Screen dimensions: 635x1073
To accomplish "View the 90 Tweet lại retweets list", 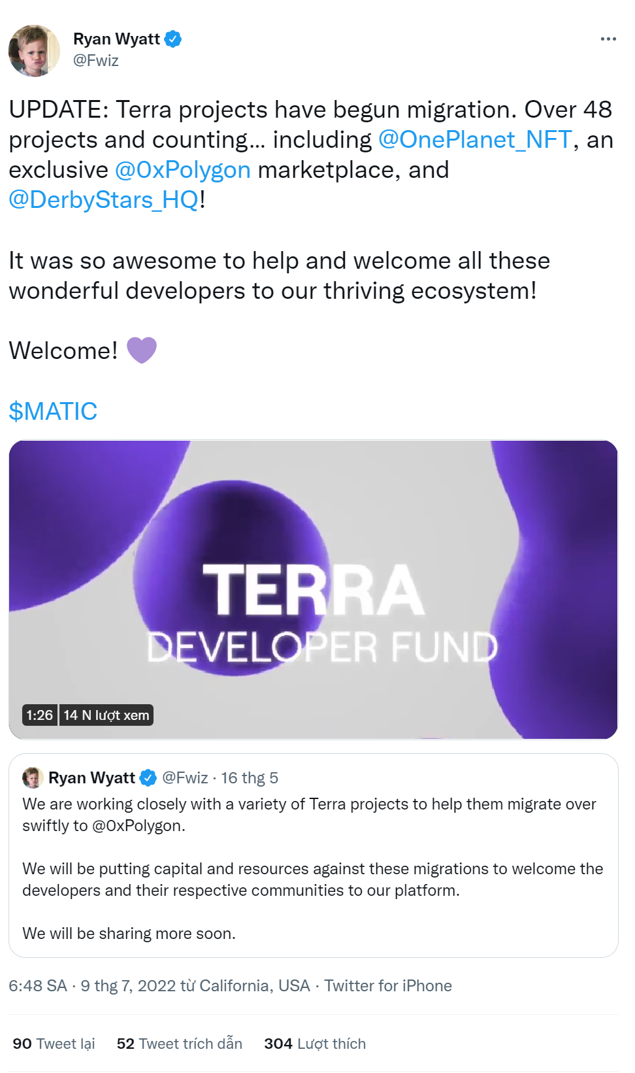I will pos(54,1044).
